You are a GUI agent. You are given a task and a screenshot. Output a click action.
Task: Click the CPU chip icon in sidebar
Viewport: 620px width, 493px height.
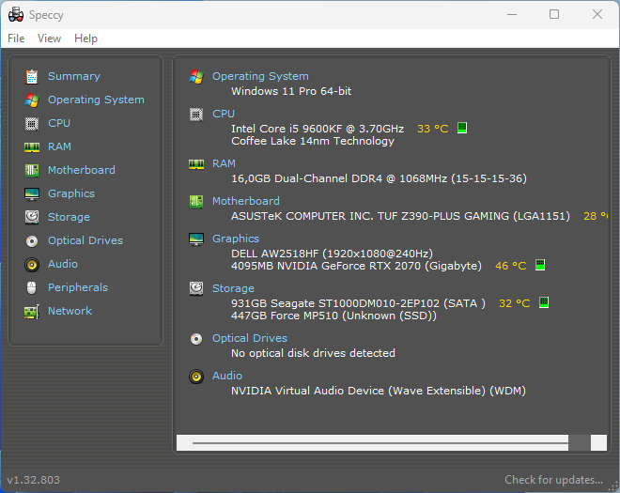pyautogui.click(x=32, y=124)
